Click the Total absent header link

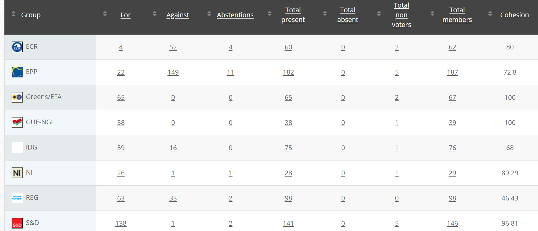[x=348, y=15]
